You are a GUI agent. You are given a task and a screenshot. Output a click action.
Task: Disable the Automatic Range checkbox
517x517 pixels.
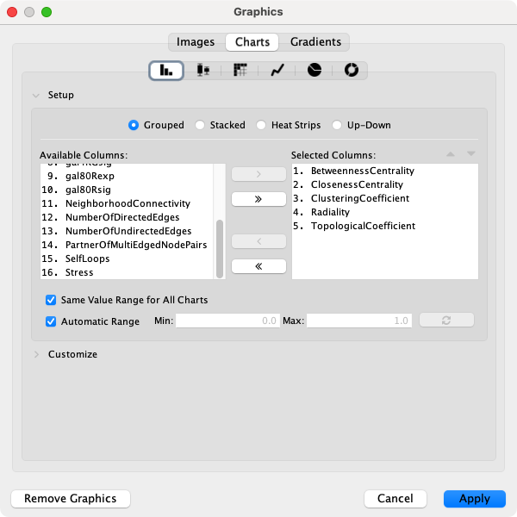pos(51,321)
